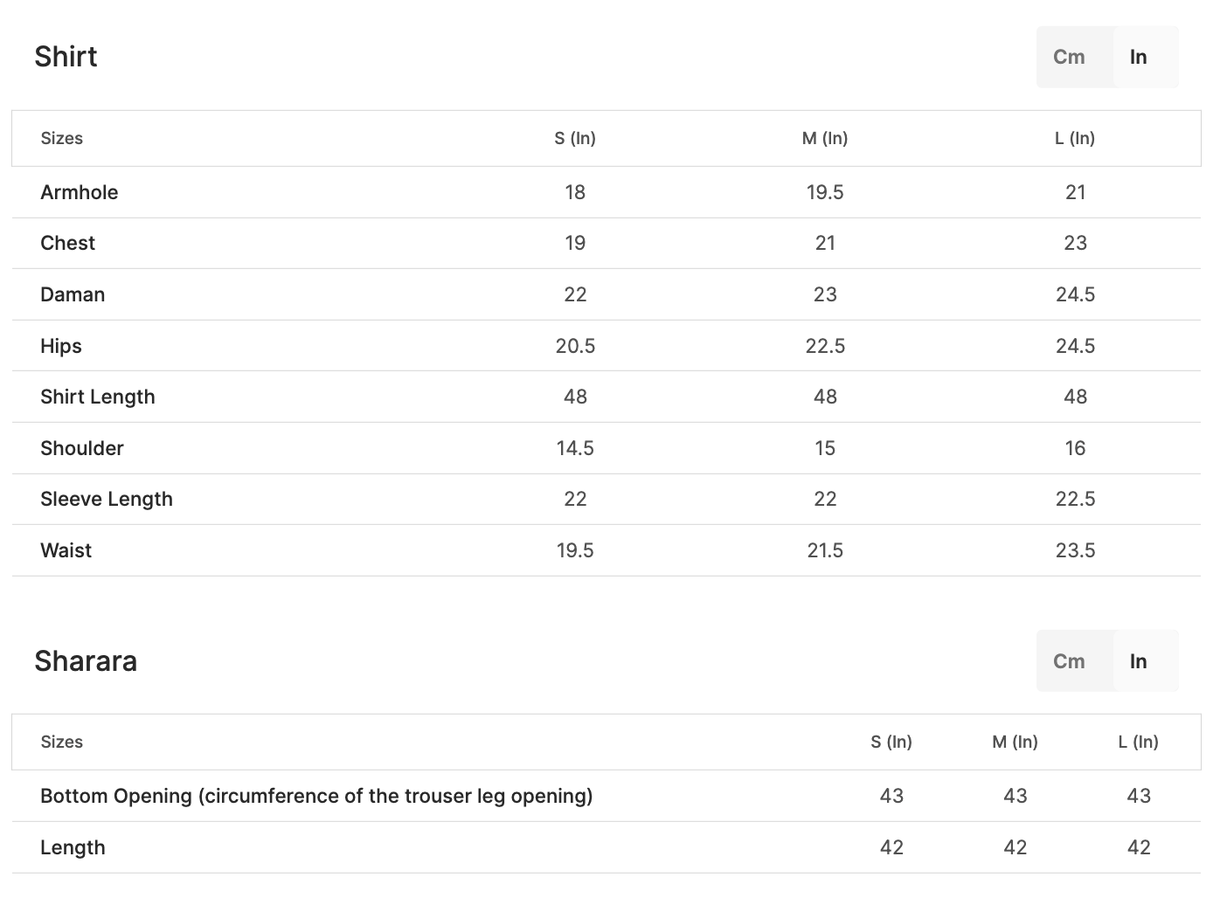The image size is (1213, 898).
Task: Click the Sharara section heading
Action: pyautogui.click(x=86, y=661)
